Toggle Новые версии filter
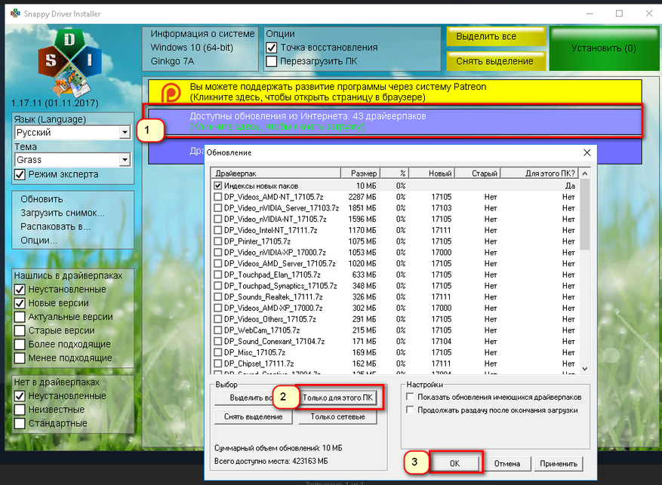This screenshot has width=662, height=485. [20, 303]
